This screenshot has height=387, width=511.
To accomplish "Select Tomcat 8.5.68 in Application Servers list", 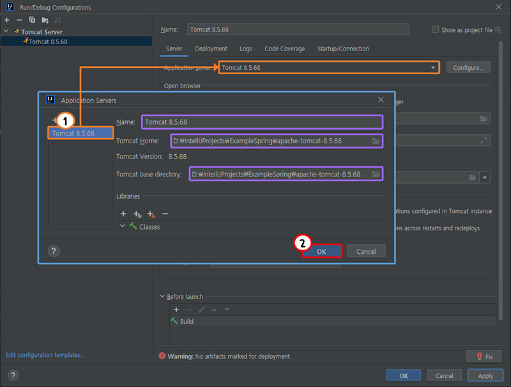I will coord(80,133).
